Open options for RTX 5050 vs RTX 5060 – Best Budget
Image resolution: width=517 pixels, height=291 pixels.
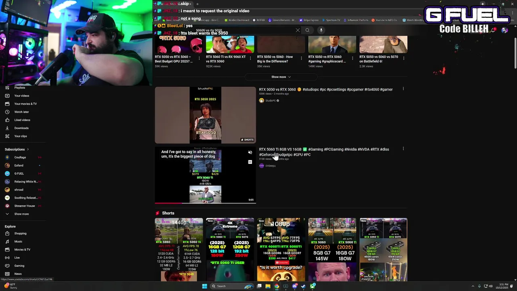click(199, 58)
